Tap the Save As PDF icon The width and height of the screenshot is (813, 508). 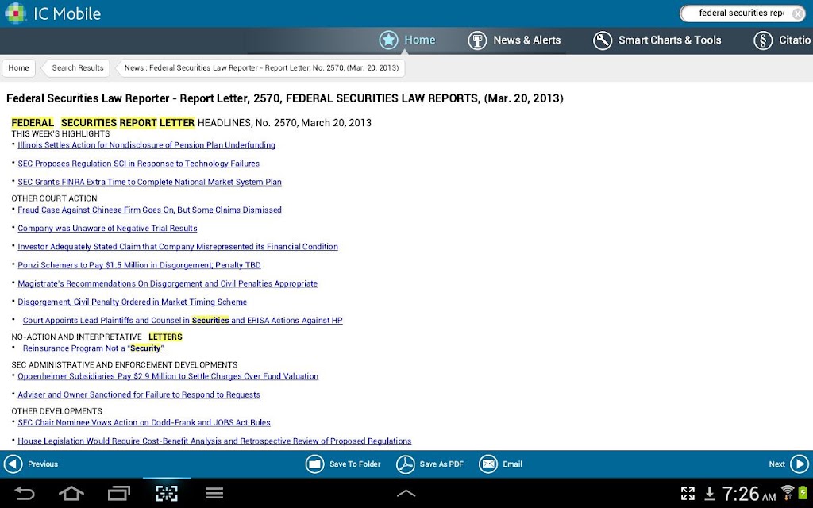pos(406,464)
